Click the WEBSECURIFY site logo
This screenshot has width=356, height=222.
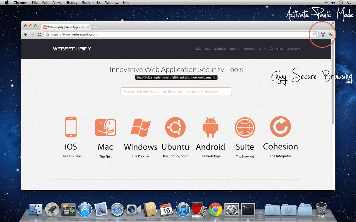click(72, 49)
